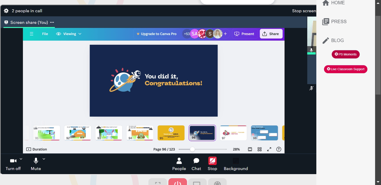Select slide 94 Finish thumbnail
This screenshot has height=185, width=381.
point(140,133)
